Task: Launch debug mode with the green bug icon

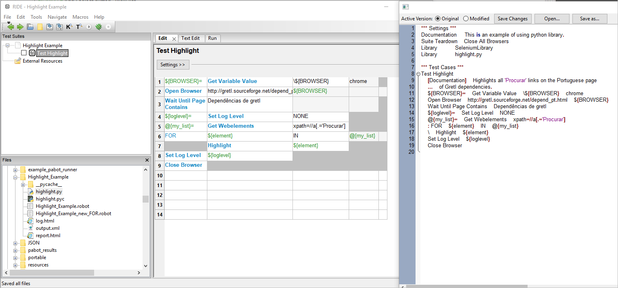Action: point(98,27)
